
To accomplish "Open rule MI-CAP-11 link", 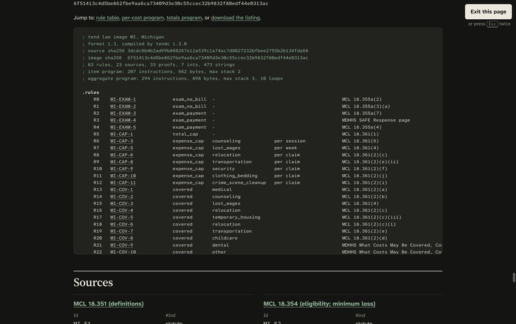I will pyautogui.click(x=123, y=182).
